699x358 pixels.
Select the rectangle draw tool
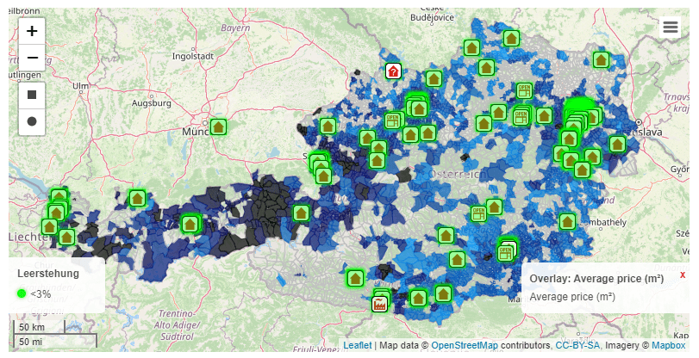pos(32,94)
